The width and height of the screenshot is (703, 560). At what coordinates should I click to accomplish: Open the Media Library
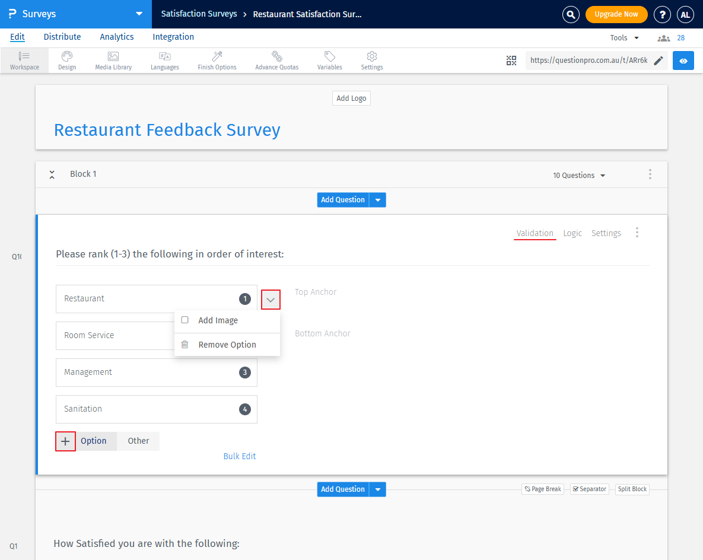pyautogui.click(x=113, y=60)
